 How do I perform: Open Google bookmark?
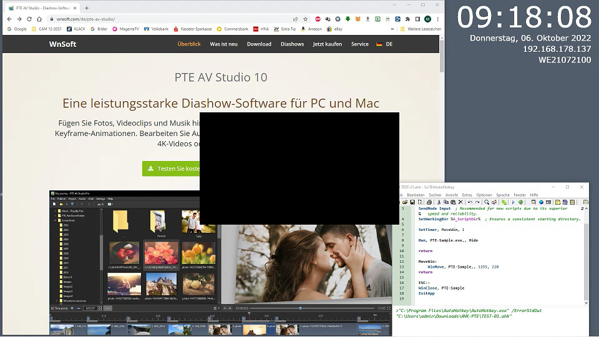[17, 29]
